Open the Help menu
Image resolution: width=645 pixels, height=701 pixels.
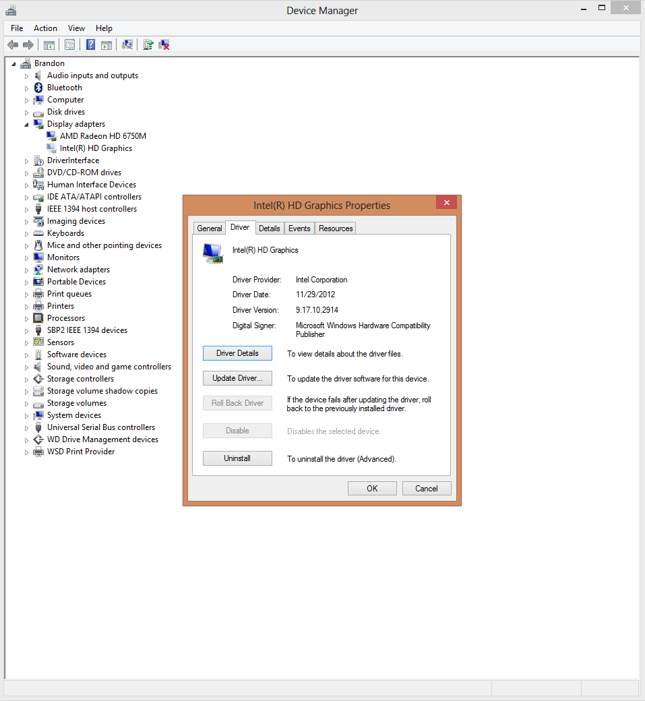coord(104,28)
